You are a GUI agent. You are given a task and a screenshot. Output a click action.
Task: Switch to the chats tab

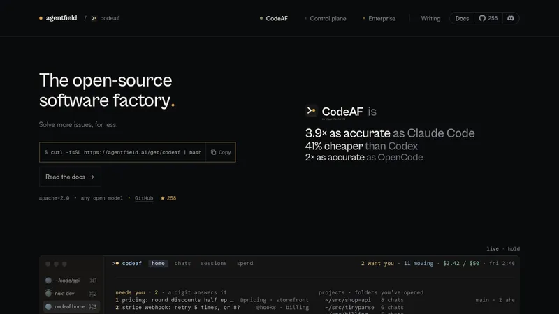point(182,264)
